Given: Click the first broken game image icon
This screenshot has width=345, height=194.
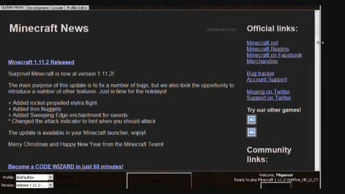Looking at the screenshot, I should coord(252,120).
